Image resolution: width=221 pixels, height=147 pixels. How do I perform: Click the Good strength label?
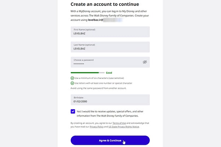(x=109, y=73)
